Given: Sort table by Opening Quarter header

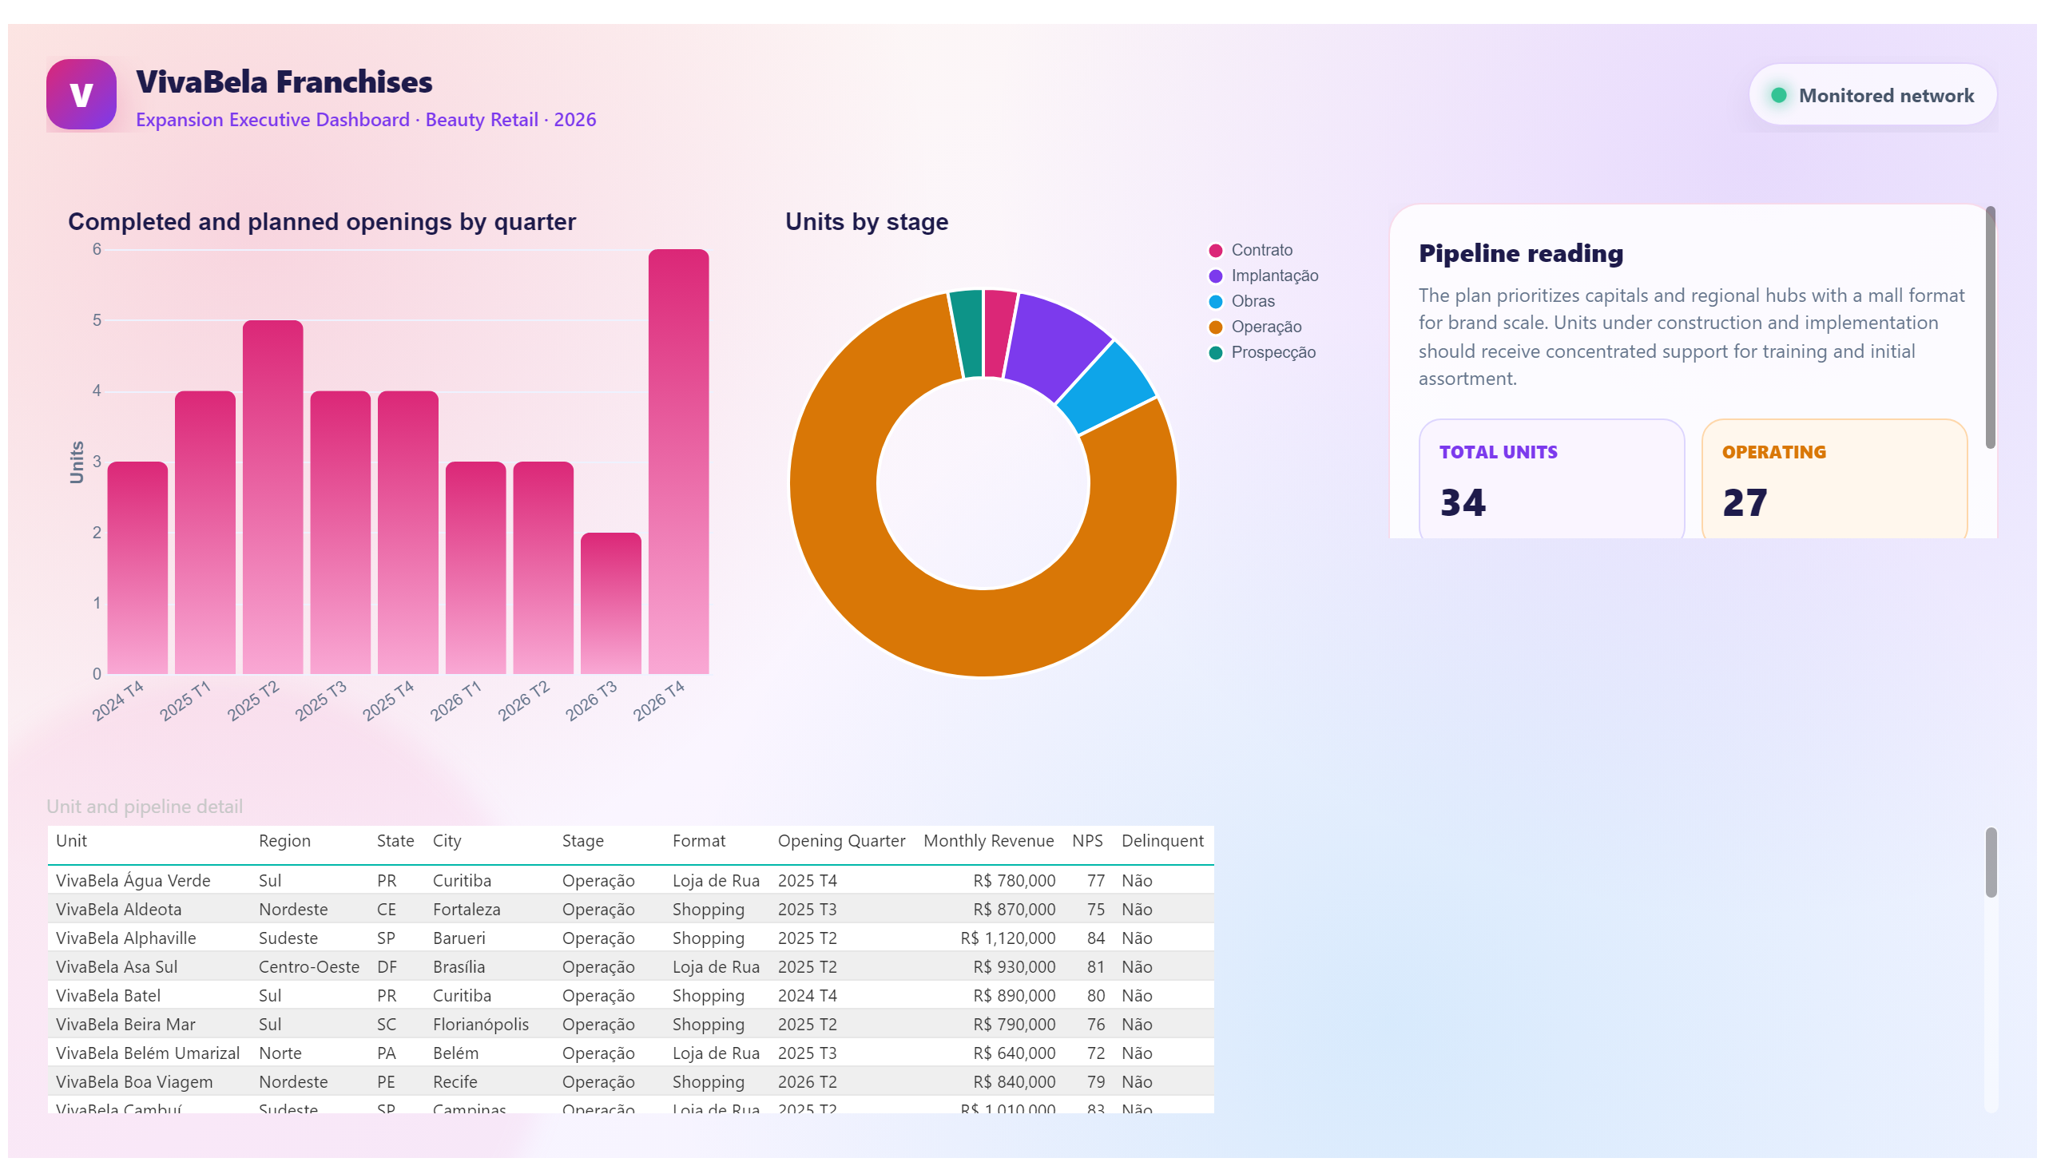Looking at the screenshot, I should click(841, 841).
